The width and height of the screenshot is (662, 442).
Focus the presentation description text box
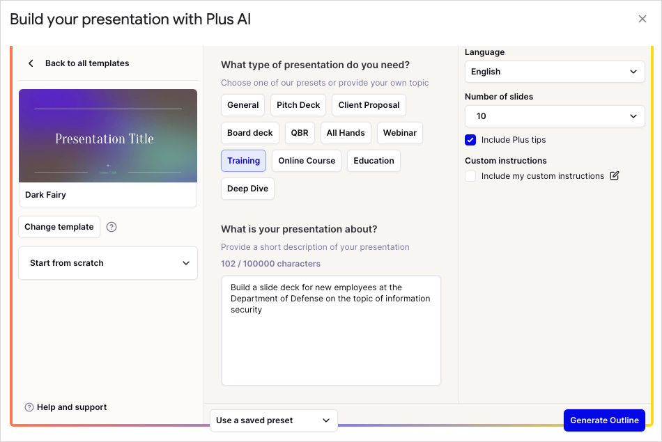coord(331,331)
